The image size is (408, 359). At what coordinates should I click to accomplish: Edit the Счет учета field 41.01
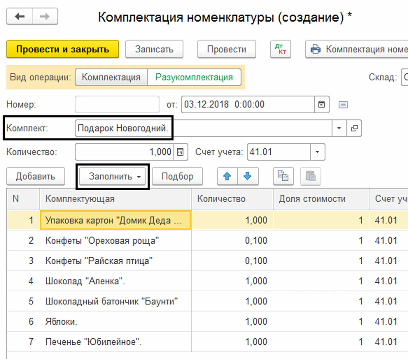[x=278, y=152]
